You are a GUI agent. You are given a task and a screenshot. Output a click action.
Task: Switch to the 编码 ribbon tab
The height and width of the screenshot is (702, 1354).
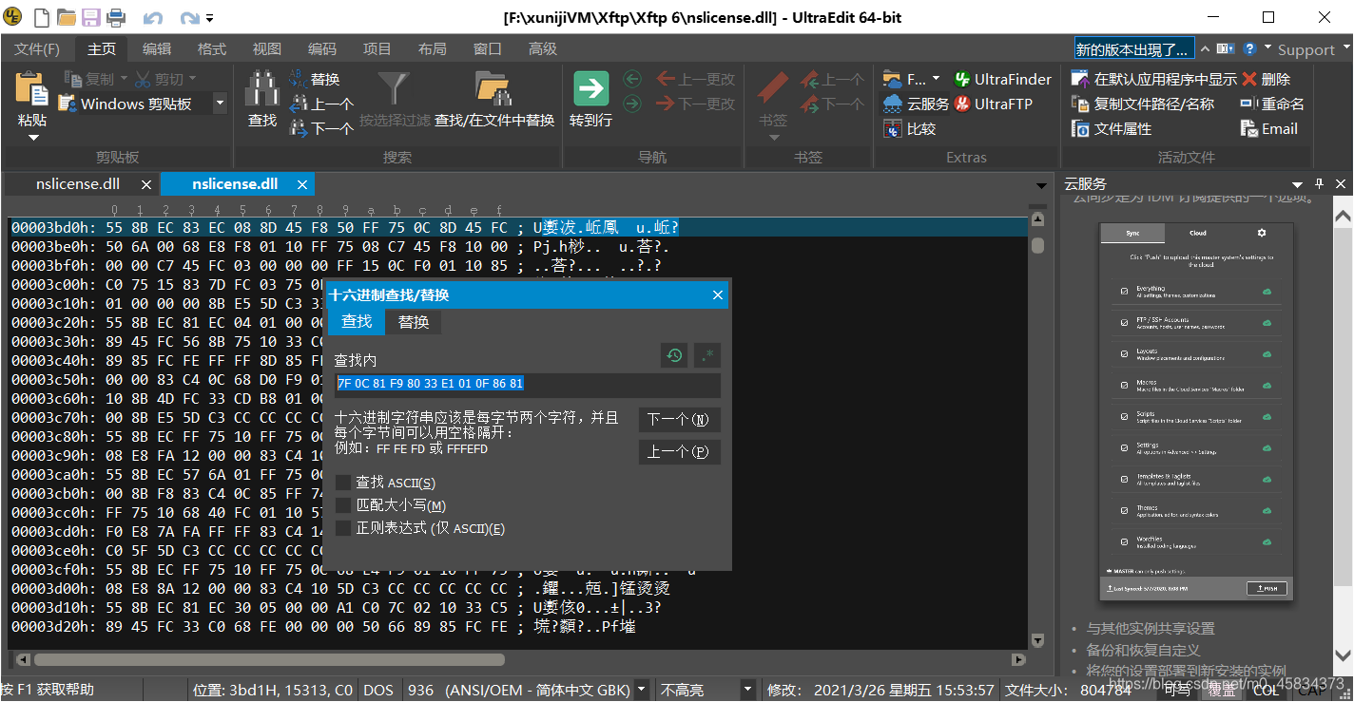click(x=322, y=48)
